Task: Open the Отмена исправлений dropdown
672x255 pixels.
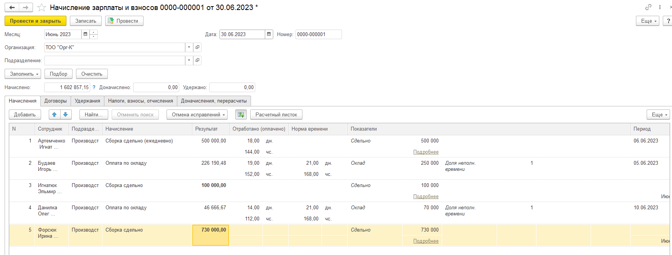Action: (x=197, y=114)
